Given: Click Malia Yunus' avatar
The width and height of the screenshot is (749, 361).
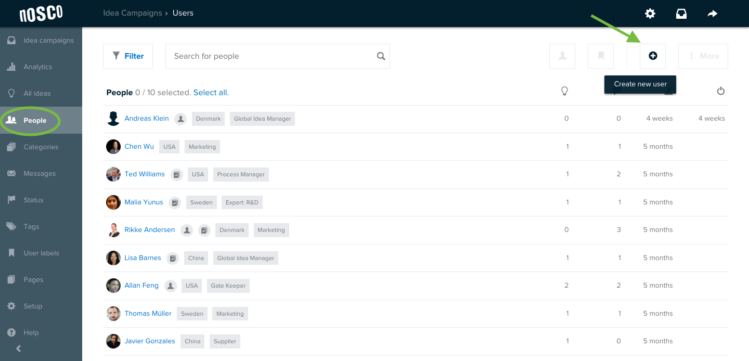Looking at the screenshot, I should tap(113, 202).
